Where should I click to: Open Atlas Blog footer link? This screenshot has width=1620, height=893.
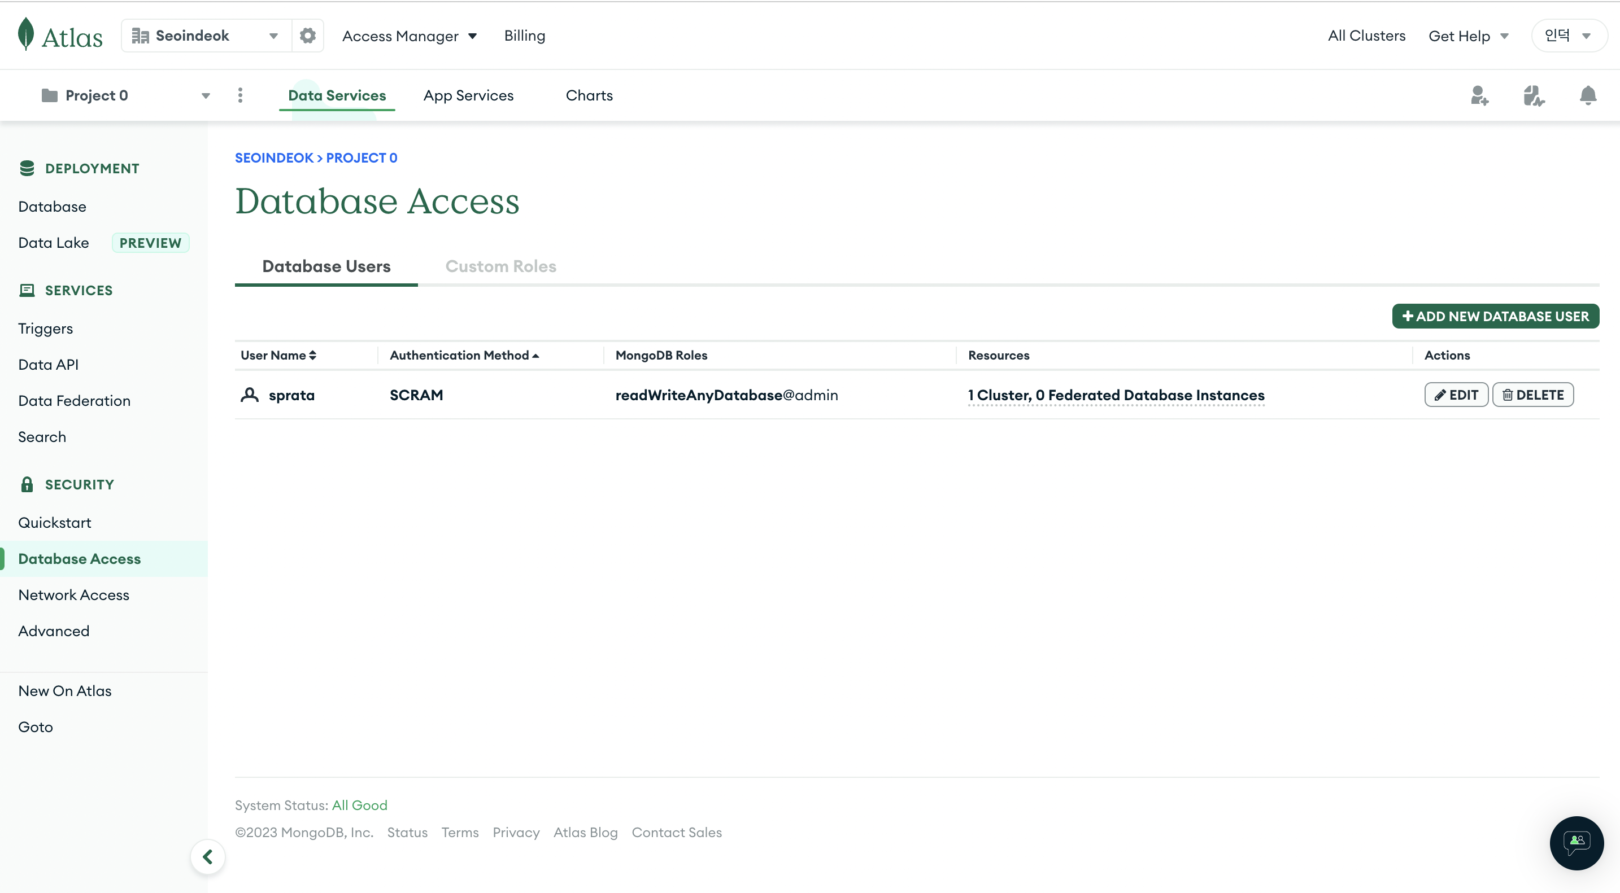point(586,832)
